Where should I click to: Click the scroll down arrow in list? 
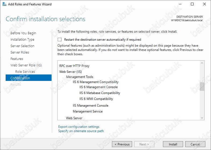coord(202,118)
